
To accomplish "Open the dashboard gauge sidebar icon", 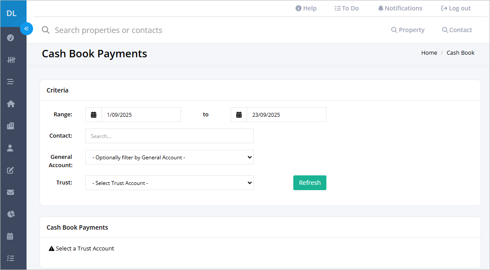I will [10, 38].
